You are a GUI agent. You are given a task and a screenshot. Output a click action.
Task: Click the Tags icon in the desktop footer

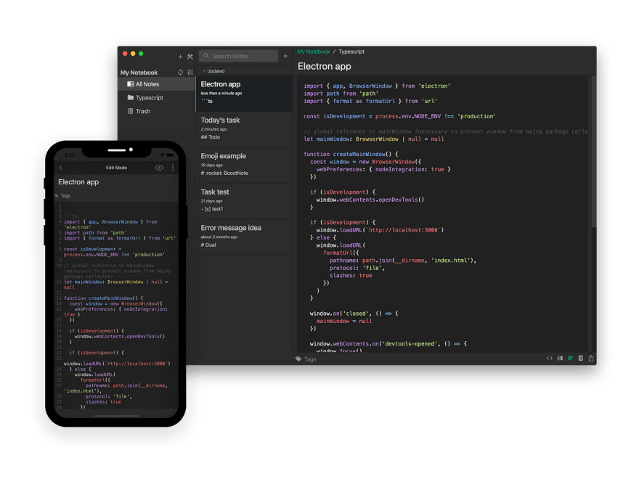click(x=298, y=359)
